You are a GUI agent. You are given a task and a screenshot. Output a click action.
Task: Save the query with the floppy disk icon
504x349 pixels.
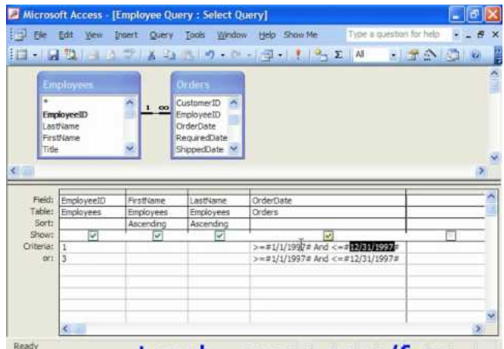[53, 55]
